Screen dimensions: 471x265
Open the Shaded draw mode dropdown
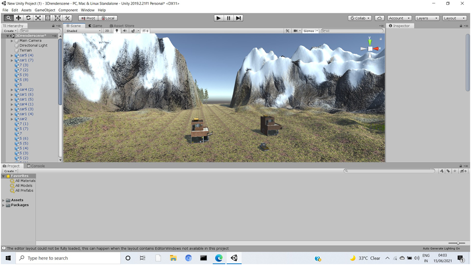(x=83, y=30)
